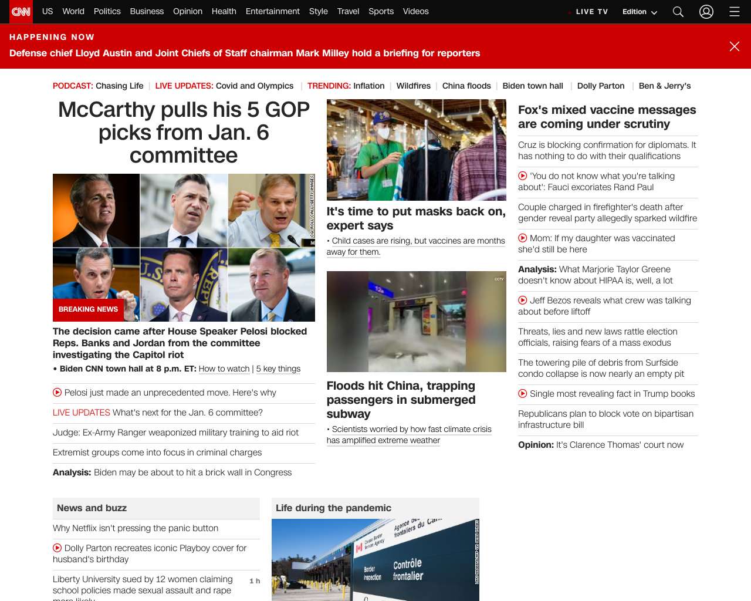Play icon beside Fauci excoriates Rand Paul

click(522, 176)
